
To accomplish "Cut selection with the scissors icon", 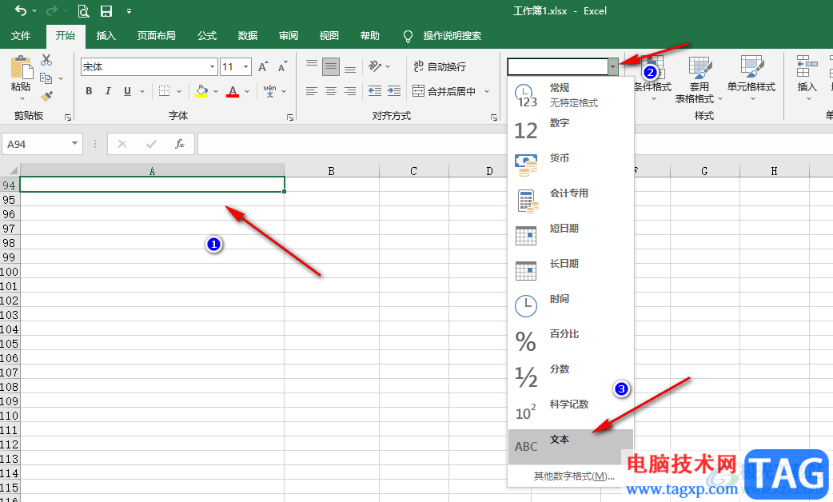I will (x=46, y=60).
